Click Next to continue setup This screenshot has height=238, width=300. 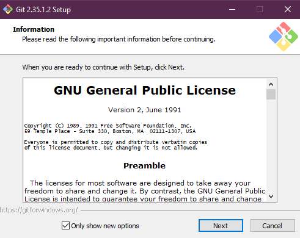tap(221, 226)
